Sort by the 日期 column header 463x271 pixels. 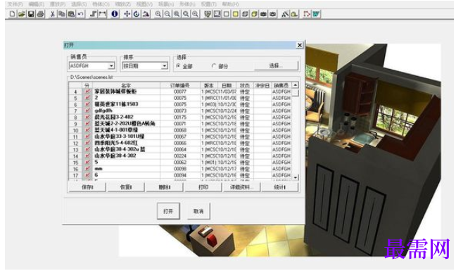pos(227,85)
